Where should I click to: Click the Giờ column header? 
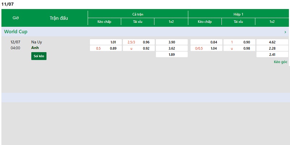point(16,18)
